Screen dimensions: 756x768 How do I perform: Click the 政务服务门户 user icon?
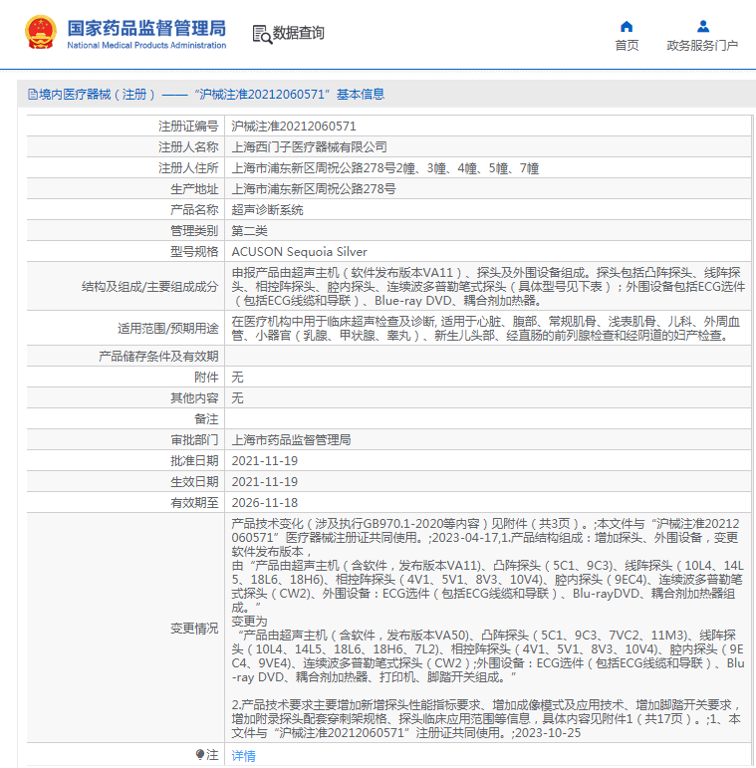703,26
